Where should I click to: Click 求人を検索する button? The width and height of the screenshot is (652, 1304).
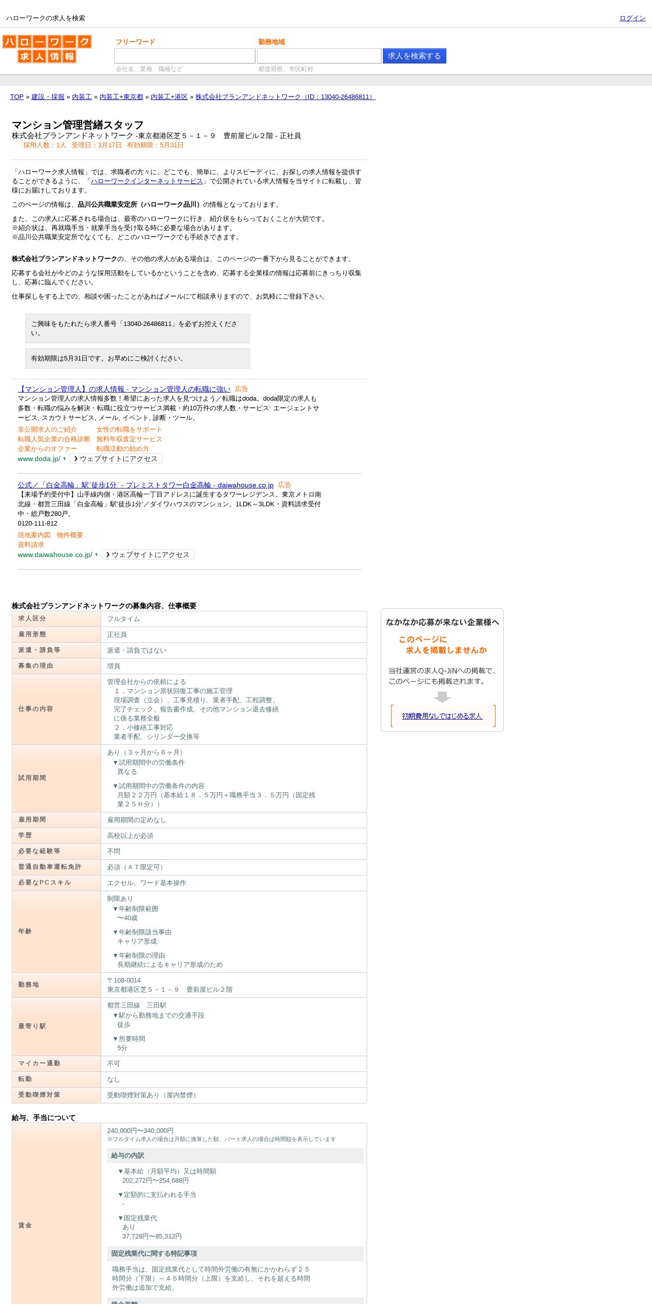[414, 56]
